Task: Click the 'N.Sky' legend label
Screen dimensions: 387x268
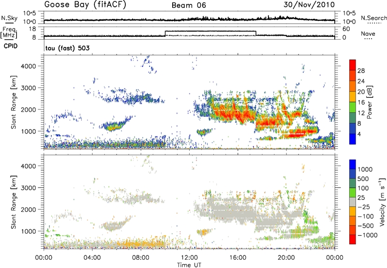Action: [9, 18]
